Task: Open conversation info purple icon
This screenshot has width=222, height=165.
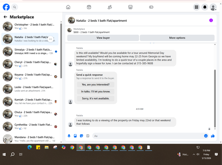Action: coord(211,20)
